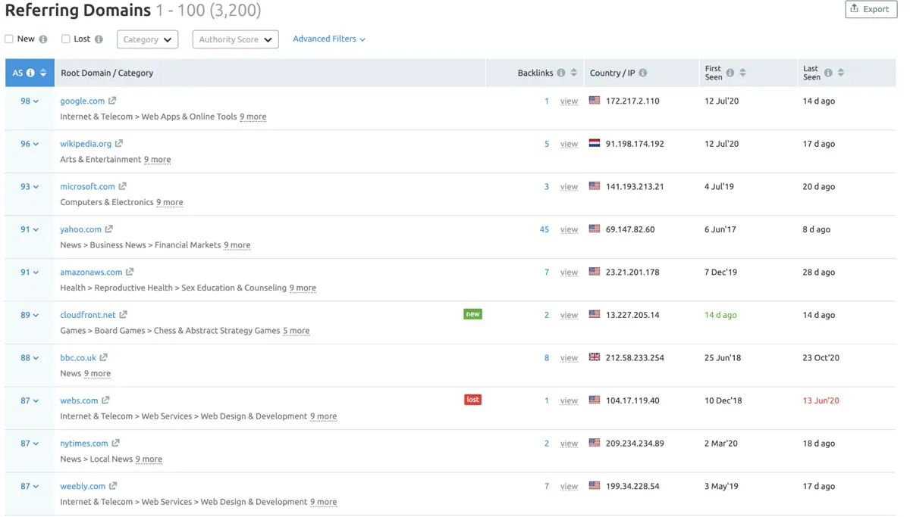Sort table by Backlinks column
The width and height of the screenshot is (910, 517).
pos(574,73)
